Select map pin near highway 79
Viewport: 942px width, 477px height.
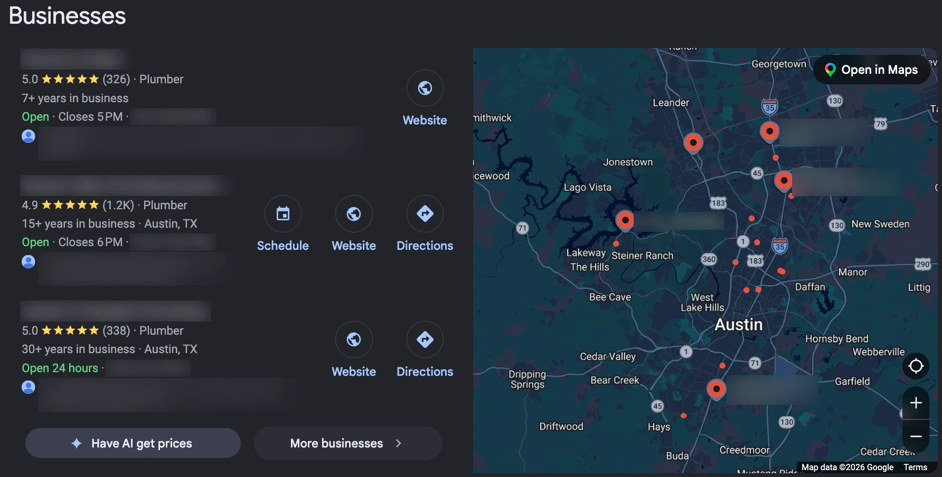770,131
